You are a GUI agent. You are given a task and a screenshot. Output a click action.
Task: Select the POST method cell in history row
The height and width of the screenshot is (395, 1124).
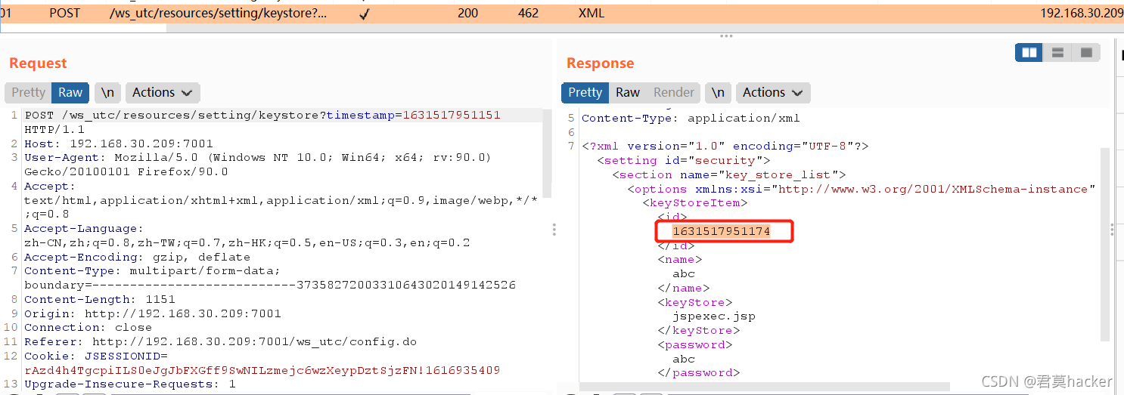[64, 13]
